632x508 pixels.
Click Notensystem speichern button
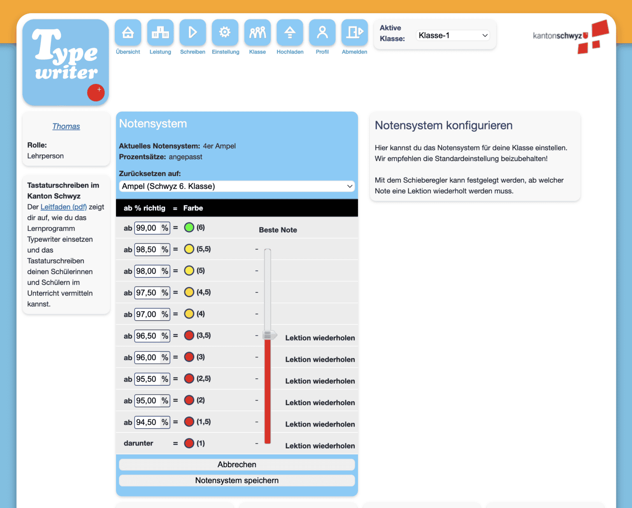coord(237,480)
